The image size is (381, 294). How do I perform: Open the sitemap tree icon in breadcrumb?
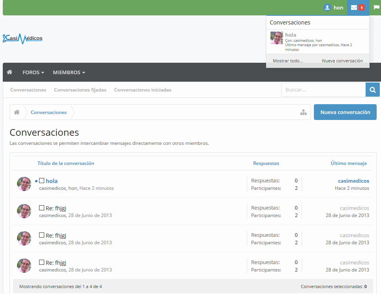[x=303, y=112]
